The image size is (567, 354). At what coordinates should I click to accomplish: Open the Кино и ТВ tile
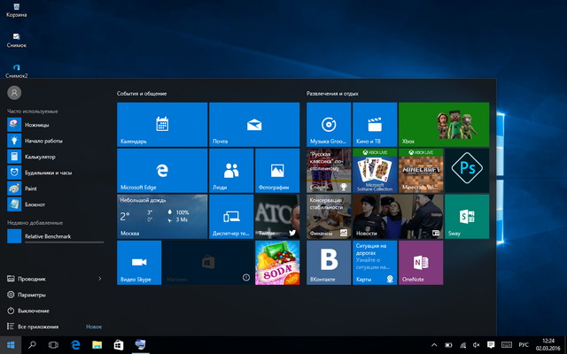tap(375, 125)
